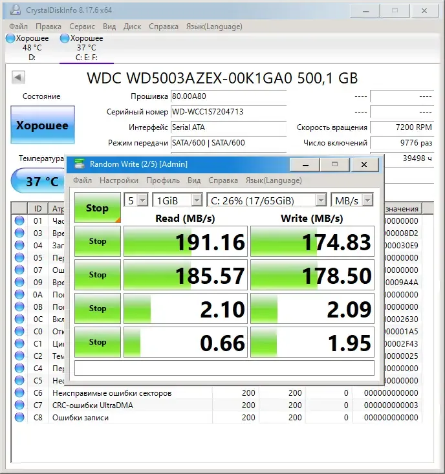The width and height of the screenshot is (445, 474).
Task: Select the D: drive health status icon
Action: [10, 38]
